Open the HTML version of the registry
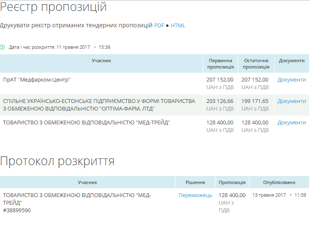The width and height of the screenshot is (310, 229). click(178, 26)
